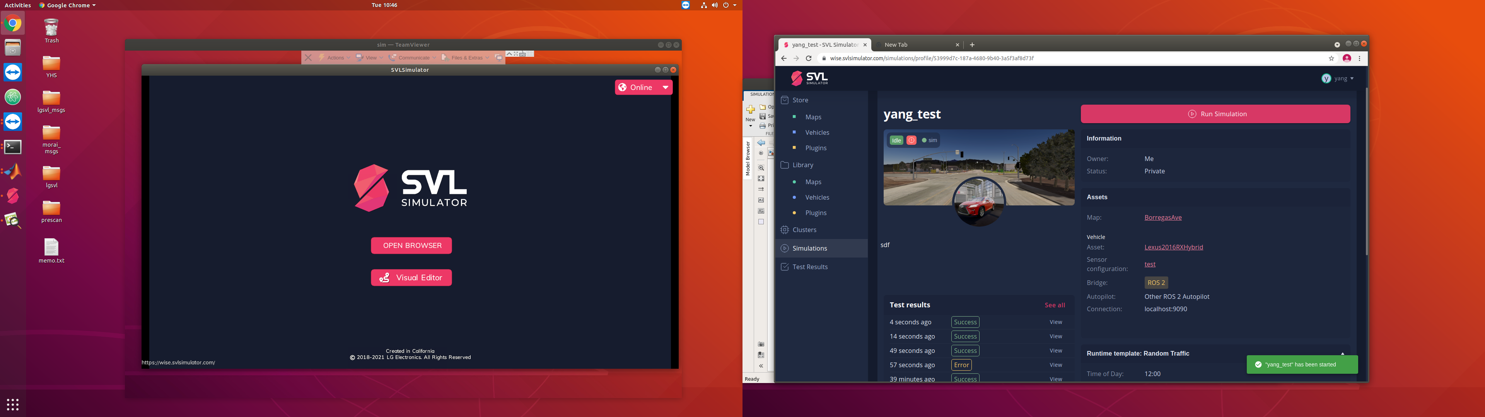The width and height of the screenshot is (1485, 417).
Task: Bookmark this page with star icon
Action: 1331,58
